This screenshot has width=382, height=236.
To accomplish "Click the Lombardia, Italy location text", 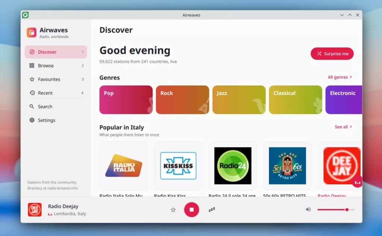I will coord(70,214).
